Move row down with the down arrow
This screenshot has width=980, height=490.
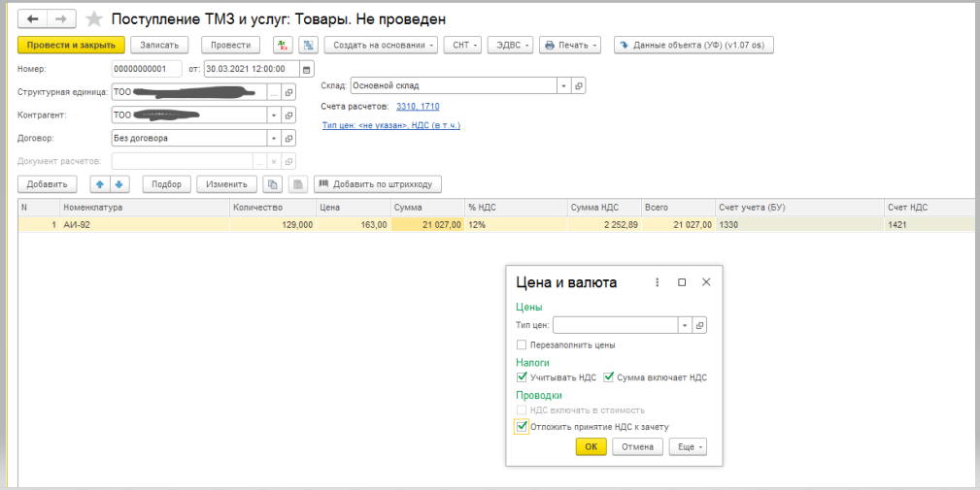[118, 184]
